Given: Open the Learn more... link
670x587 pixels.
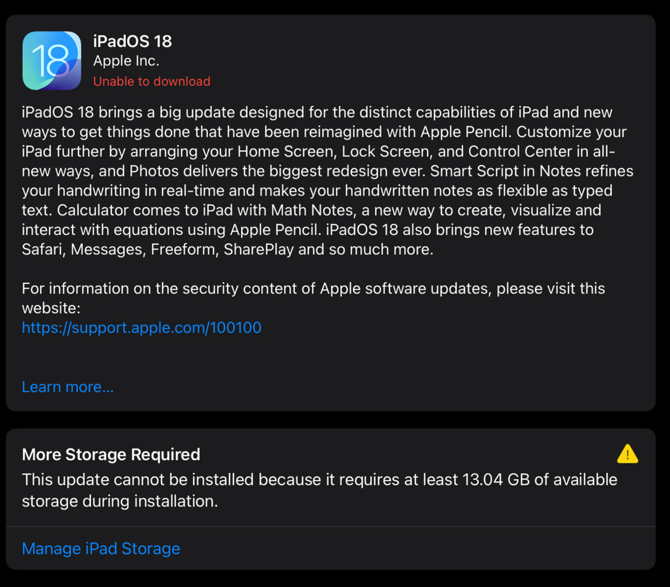Looking at the screenshot, I should (68, 387).
